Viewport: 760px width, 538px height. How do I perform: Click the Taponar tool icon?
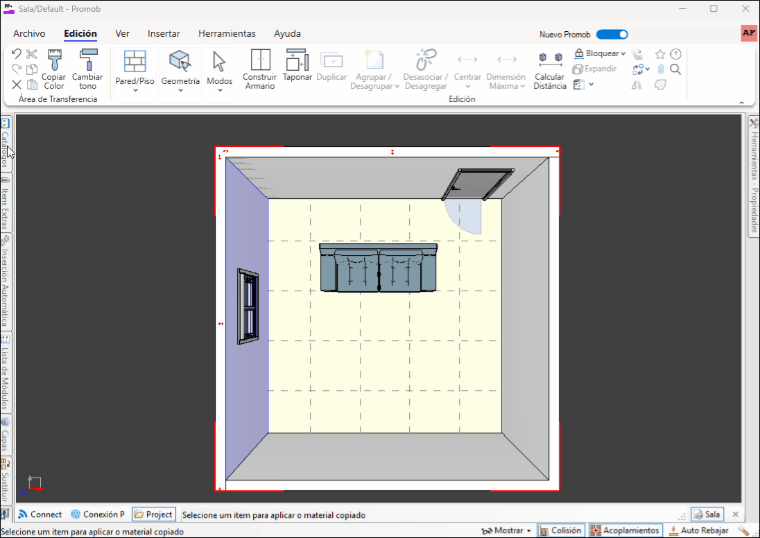297,61
